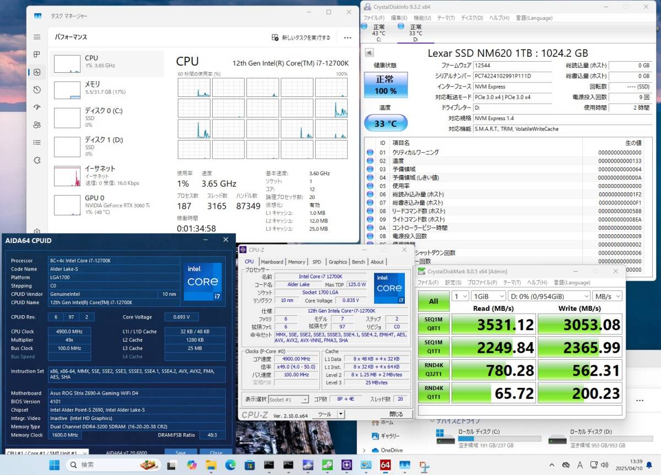Open Users icon in Task Manager sidebar
The image size is (661, 475).
pos(37,125)
